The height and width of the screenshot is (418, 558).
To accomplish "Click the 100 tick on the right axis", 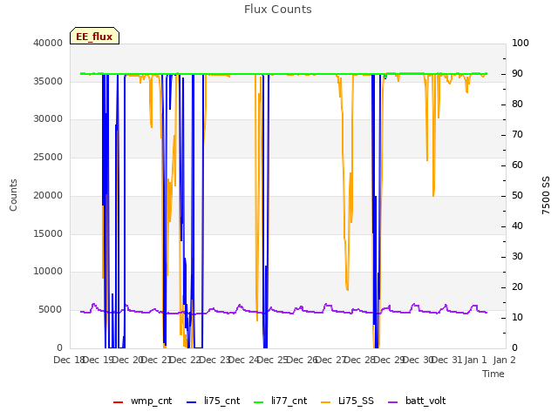I will coord(521,43).
